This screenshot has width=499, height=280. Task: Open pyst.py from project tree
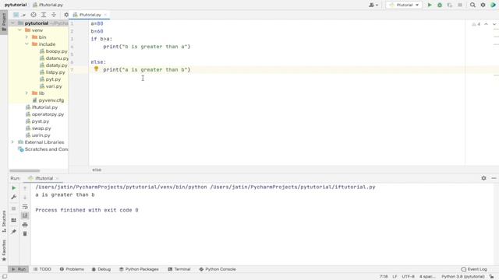(x=37, y=121)
